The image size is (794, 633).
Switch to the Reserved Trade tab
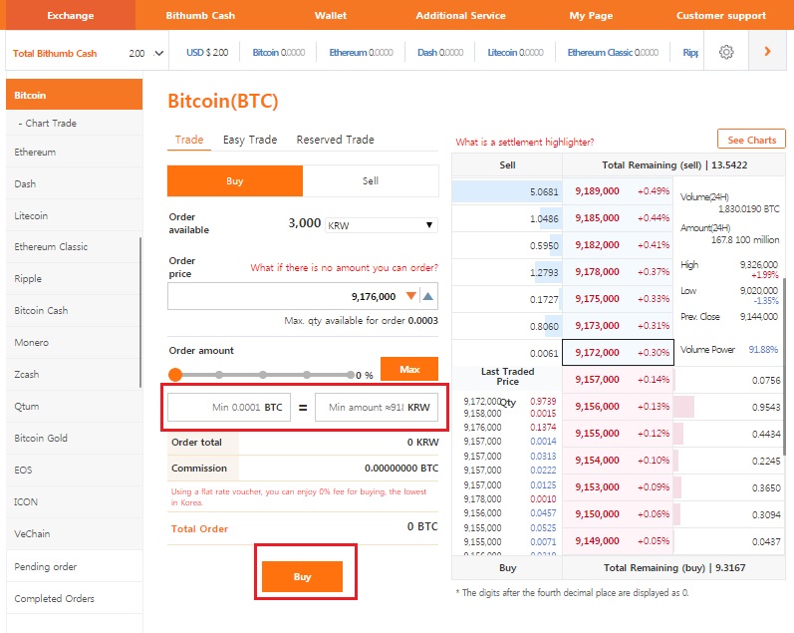(x=335, y=140)
